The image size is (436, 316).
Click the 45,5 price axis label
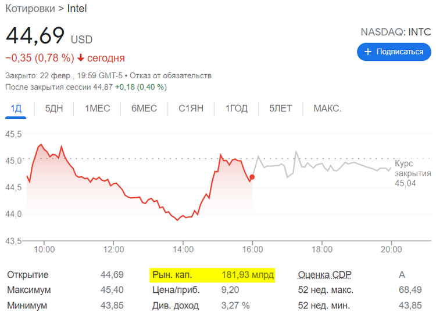tap(13, 135)
